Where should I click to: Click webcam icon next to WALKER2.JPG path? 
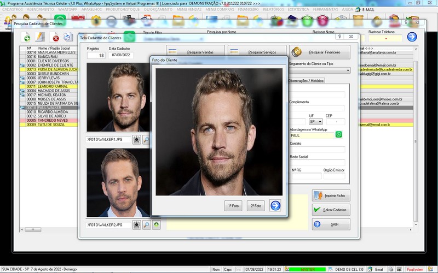point(136,225)
